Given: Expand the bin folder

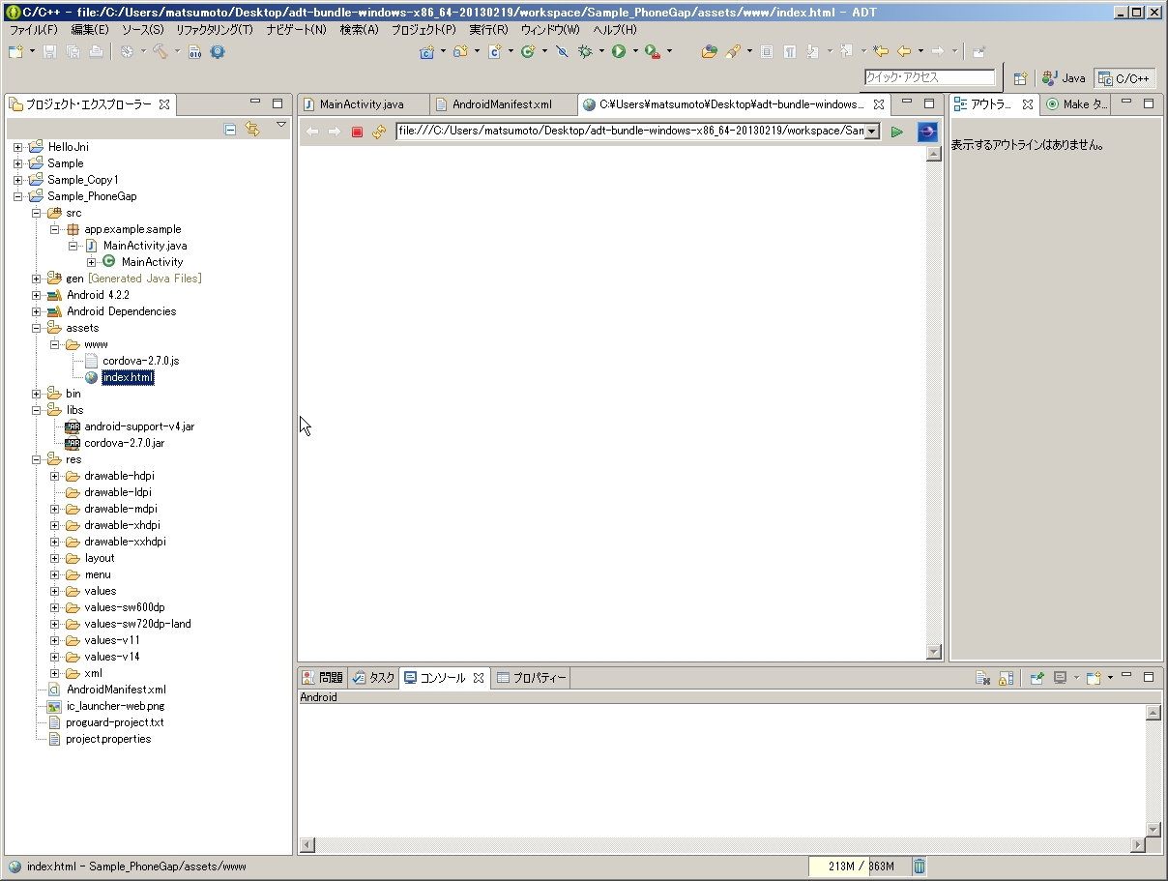Looking at the screenshot, I should (x=36, y=394).
